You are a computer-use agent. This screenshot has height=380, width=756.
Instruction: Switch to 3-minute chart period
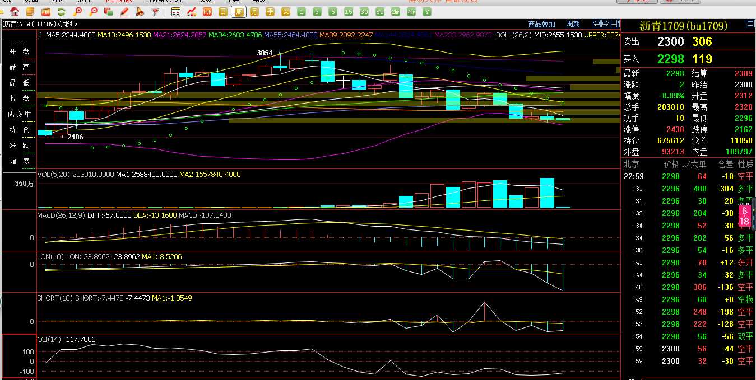317,11
